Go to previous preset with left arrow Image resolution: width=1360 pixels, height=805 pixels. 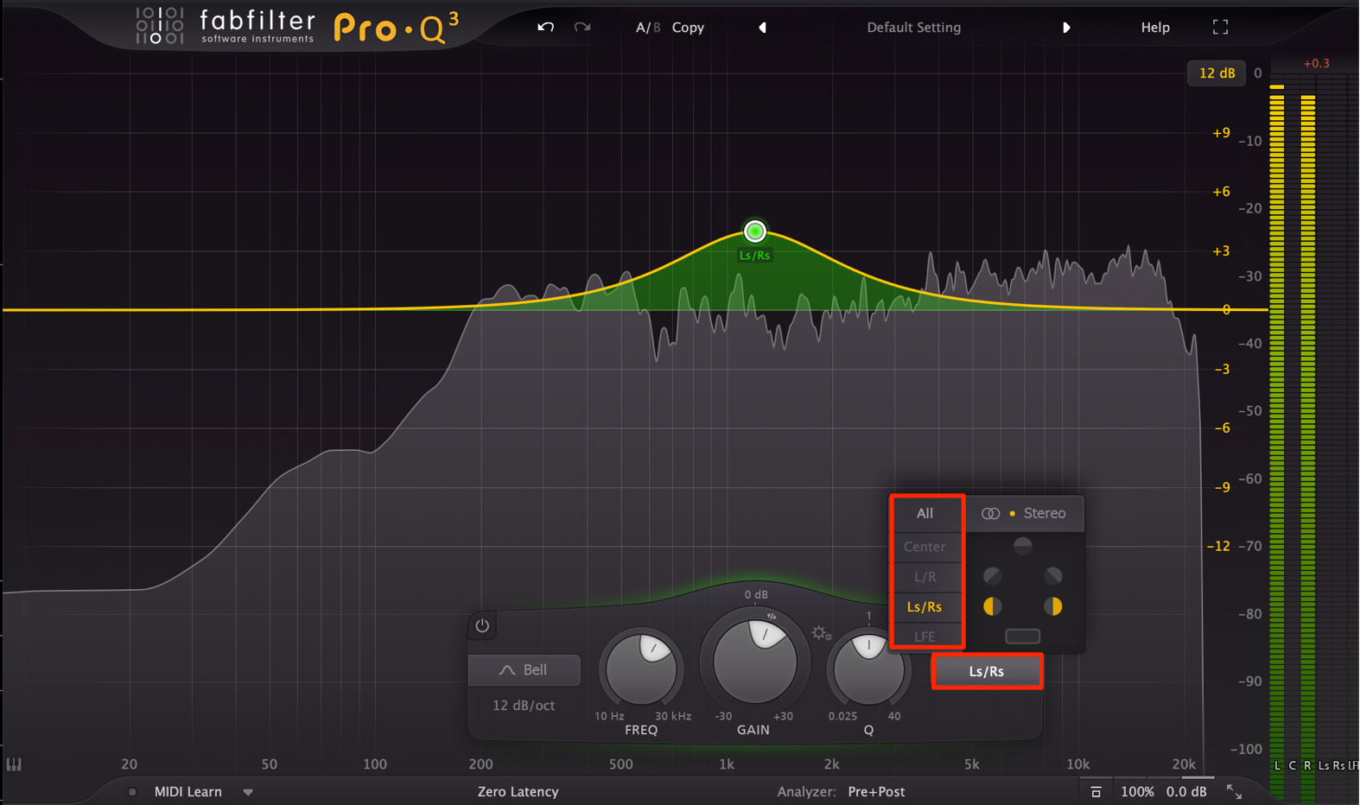click(762, 28)
